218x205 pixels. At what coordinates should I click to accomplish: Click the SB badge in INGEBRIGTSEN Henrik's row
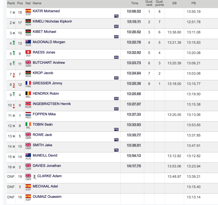(116, 109)
